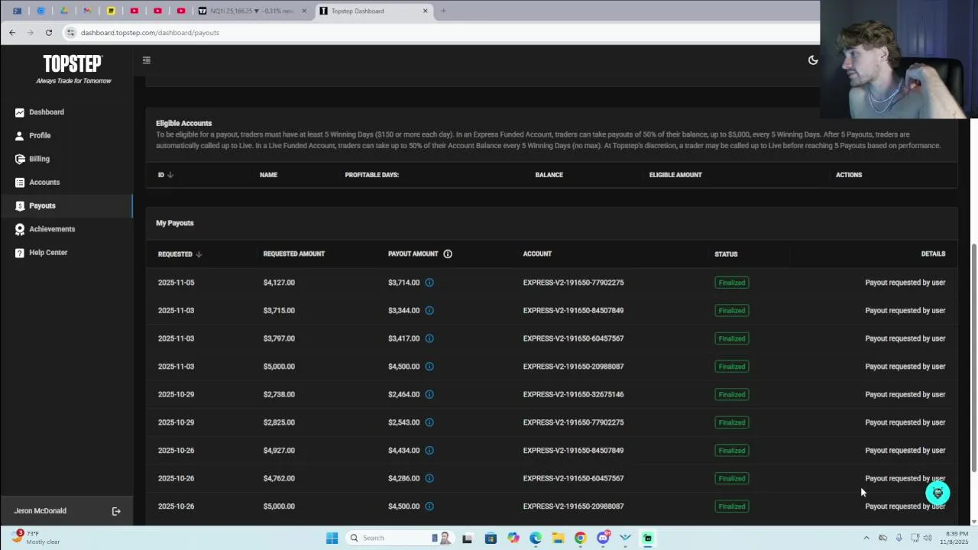Toggle dark mode with the moon icon
The height and width of the screenshot is (550, 978).
point(813,60)
